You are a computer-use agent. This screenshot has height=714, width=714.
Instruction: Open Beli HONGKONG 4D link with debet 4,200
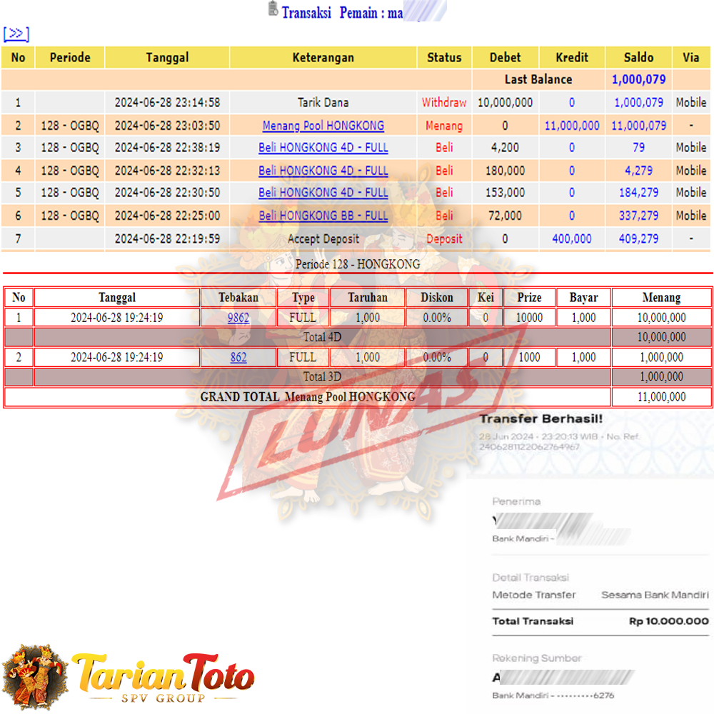click(x=323, y=148)
